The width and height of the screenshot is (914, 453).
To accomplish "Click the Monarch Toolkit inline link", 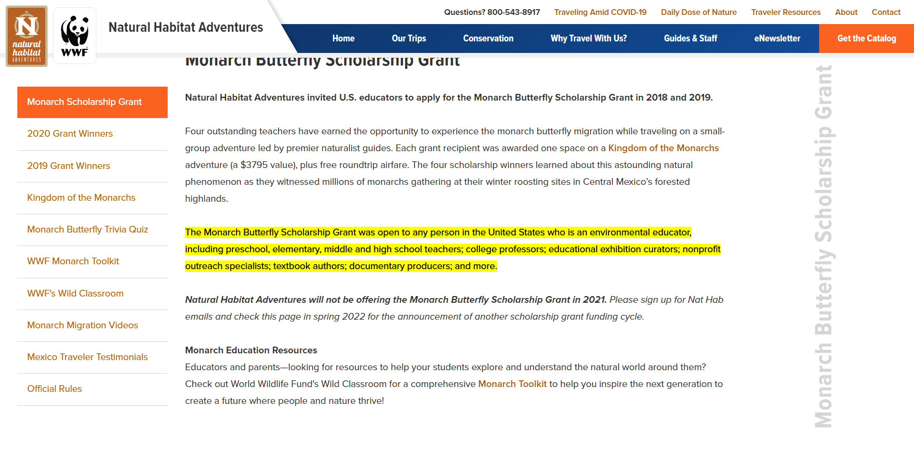I will pos(512,384).
